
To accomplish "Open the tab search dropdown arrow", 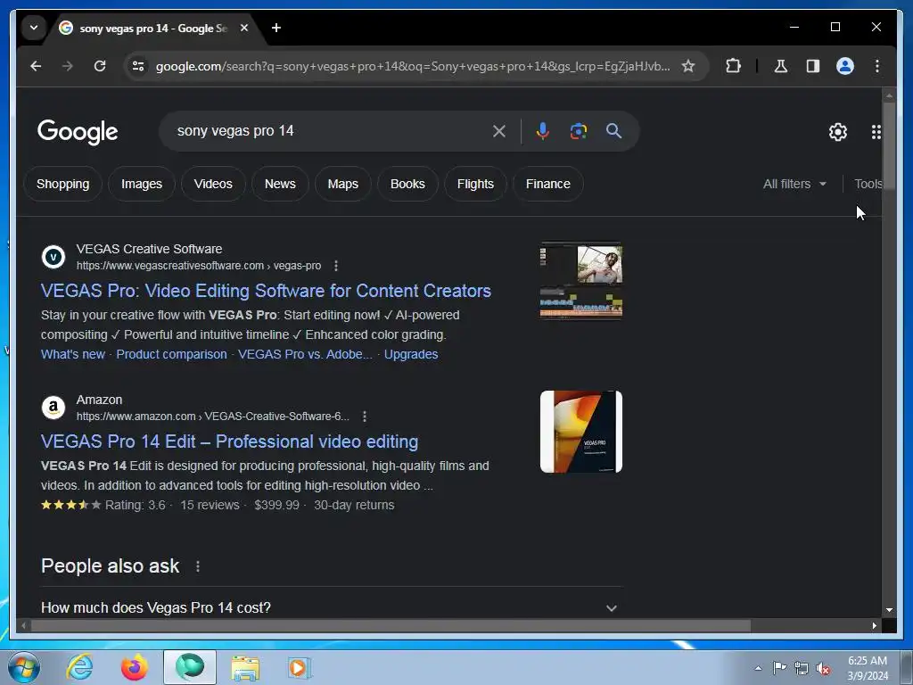I will 34,28.
